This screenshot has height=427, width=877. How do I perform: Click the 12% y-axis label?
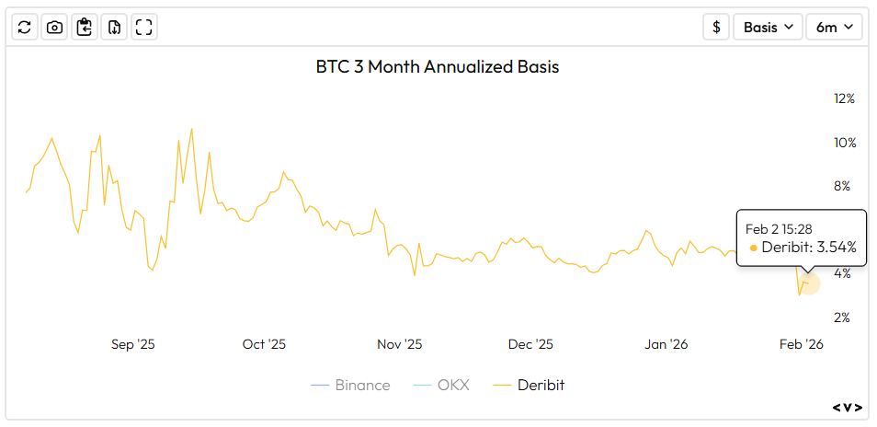click(844, 98)
